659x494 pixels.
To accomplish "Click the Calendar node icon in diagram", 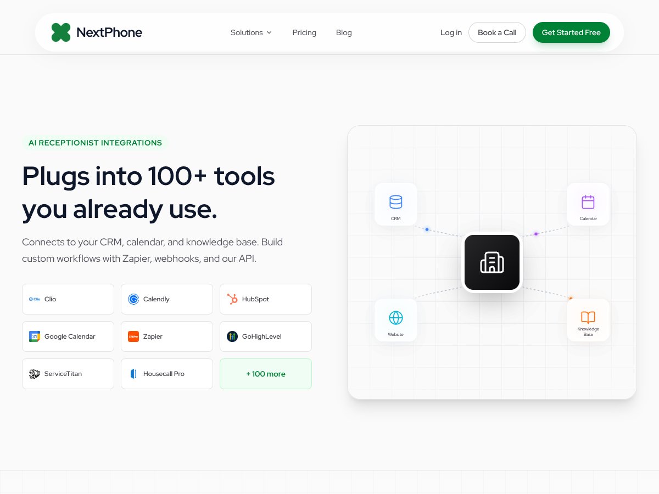I will click(x=588, y=202).
